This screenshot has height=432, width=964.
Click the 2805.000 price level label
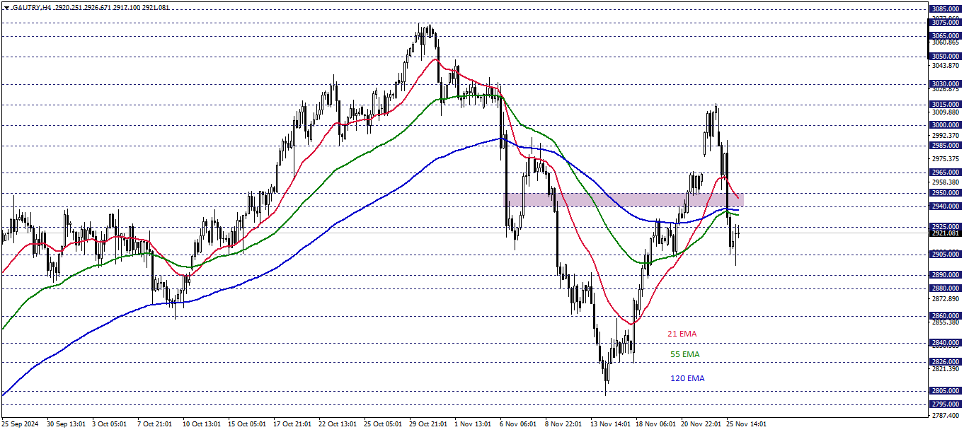(x=946, y=391)
